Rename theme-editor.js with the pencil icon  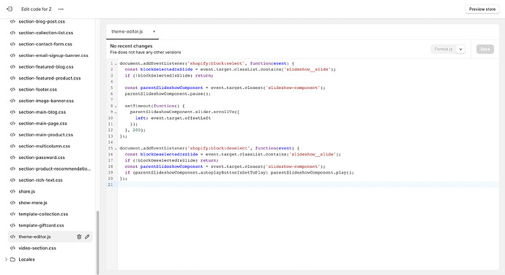pyautogui.click(x=87, y=237)
